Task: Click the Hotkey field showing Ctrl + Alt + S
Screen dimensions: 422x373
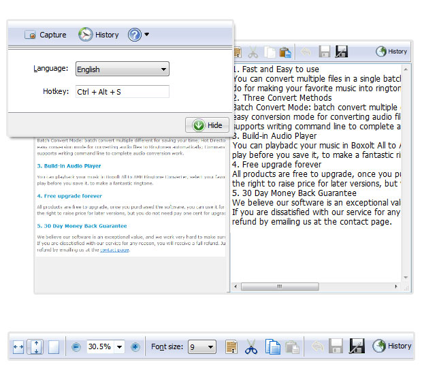Action: coord(123,92)
